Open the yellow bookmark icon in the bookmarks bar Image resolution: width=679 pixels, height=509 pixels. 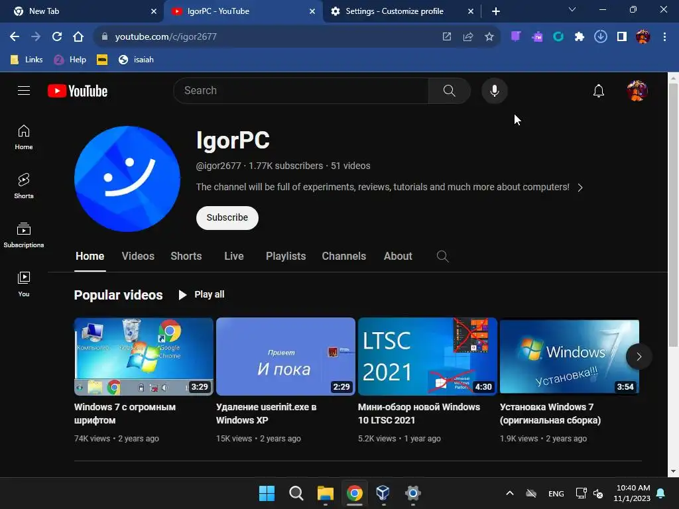[x=102, y=60]
